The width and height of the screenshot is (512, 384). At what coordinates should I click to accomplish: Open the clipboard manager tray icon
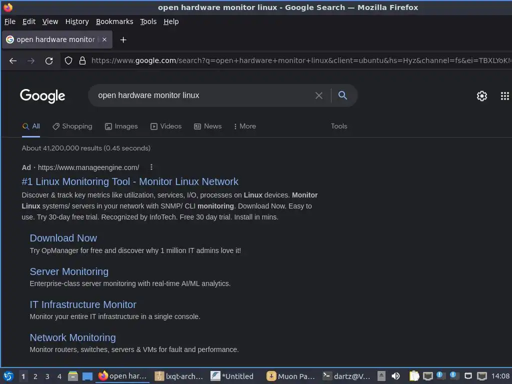pyautogui.click(x=414, y=376)
